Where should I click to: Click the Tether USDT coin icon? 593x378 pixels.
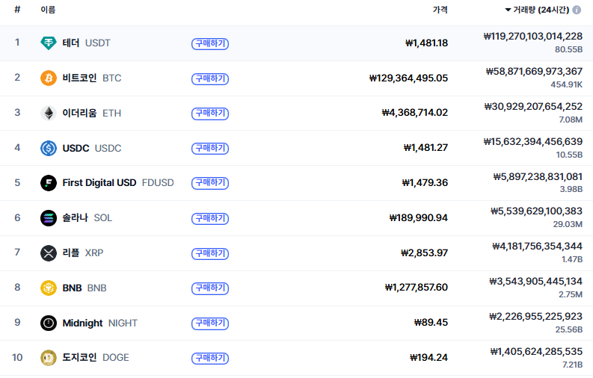tap(49, 43)
